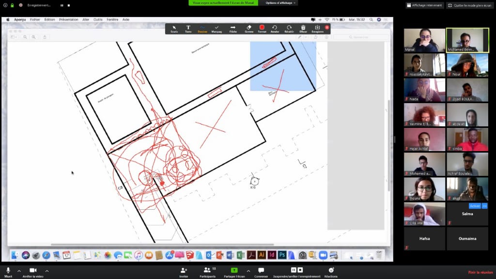
Task: Open the Fichier menu
Action: click(x=35, y=20)
